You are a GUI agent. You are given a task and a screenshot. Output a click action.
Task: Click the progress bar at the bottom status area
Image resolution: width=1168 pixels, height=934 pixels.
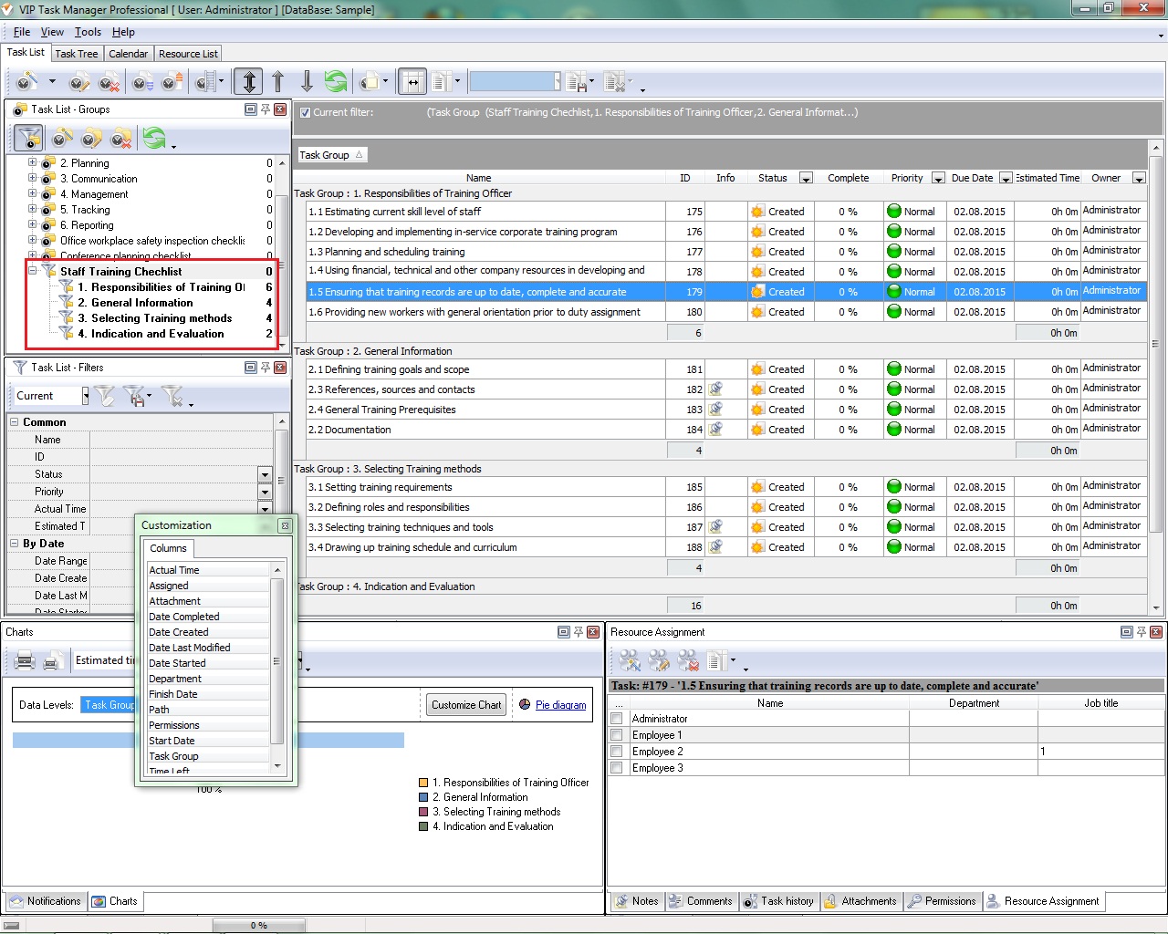(259, 924)
